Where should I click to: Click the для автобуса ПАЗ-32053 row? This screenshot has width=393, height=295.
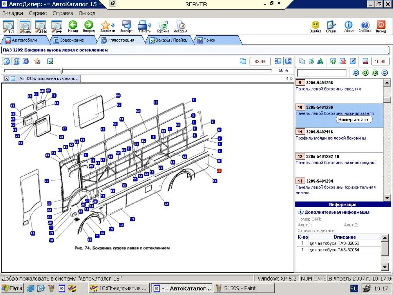pos(339,243)
